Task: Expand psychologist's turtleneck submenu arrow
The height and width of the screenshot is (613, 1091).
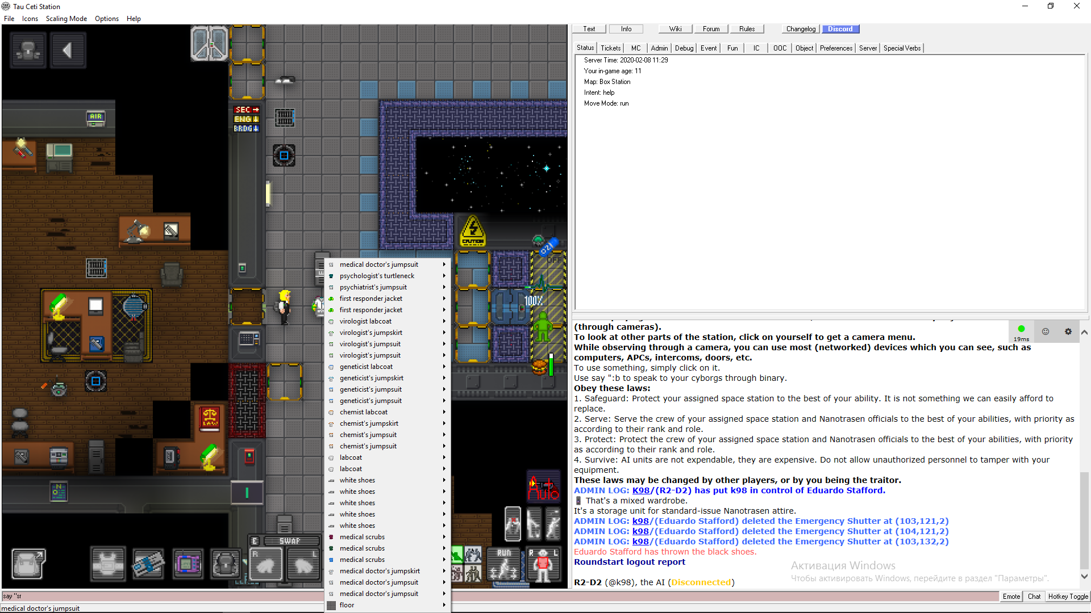Action: (x=444, y=276)
